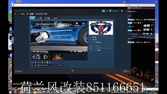The width and height of the screenshot is (167, 94).
Task: Switch to the change notes tab
Action: point(55,18)
